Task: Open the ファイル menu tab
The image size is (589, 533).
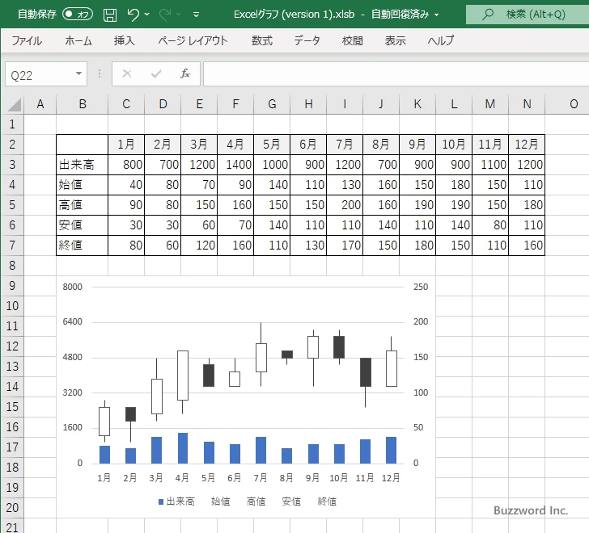Action: (x=27, y=40)
